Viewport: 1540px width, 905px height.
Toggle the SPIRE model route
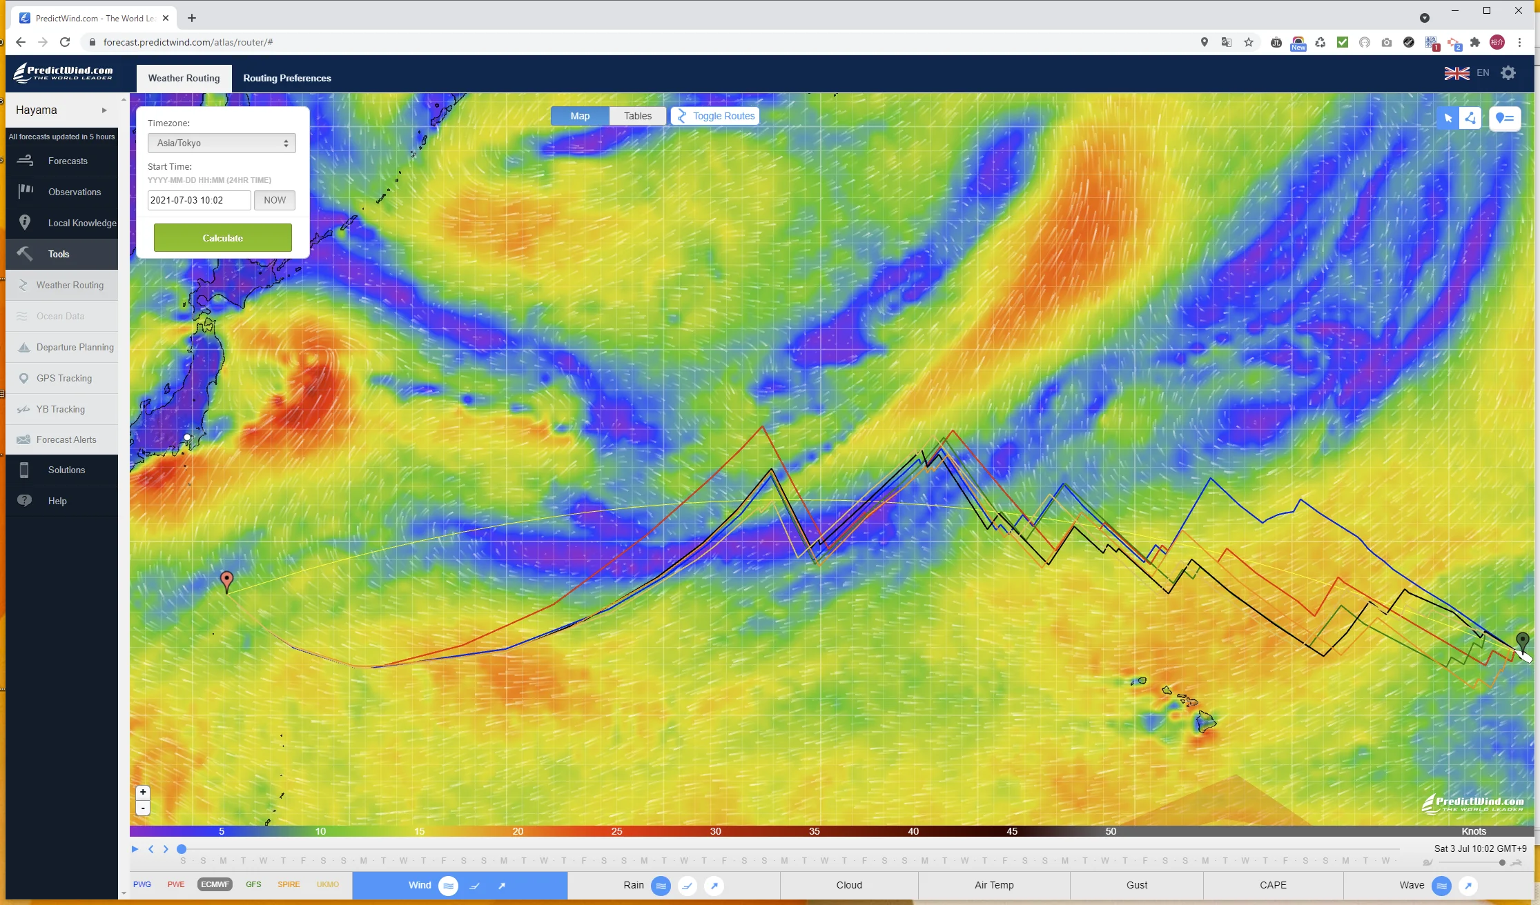coord(289,884)
